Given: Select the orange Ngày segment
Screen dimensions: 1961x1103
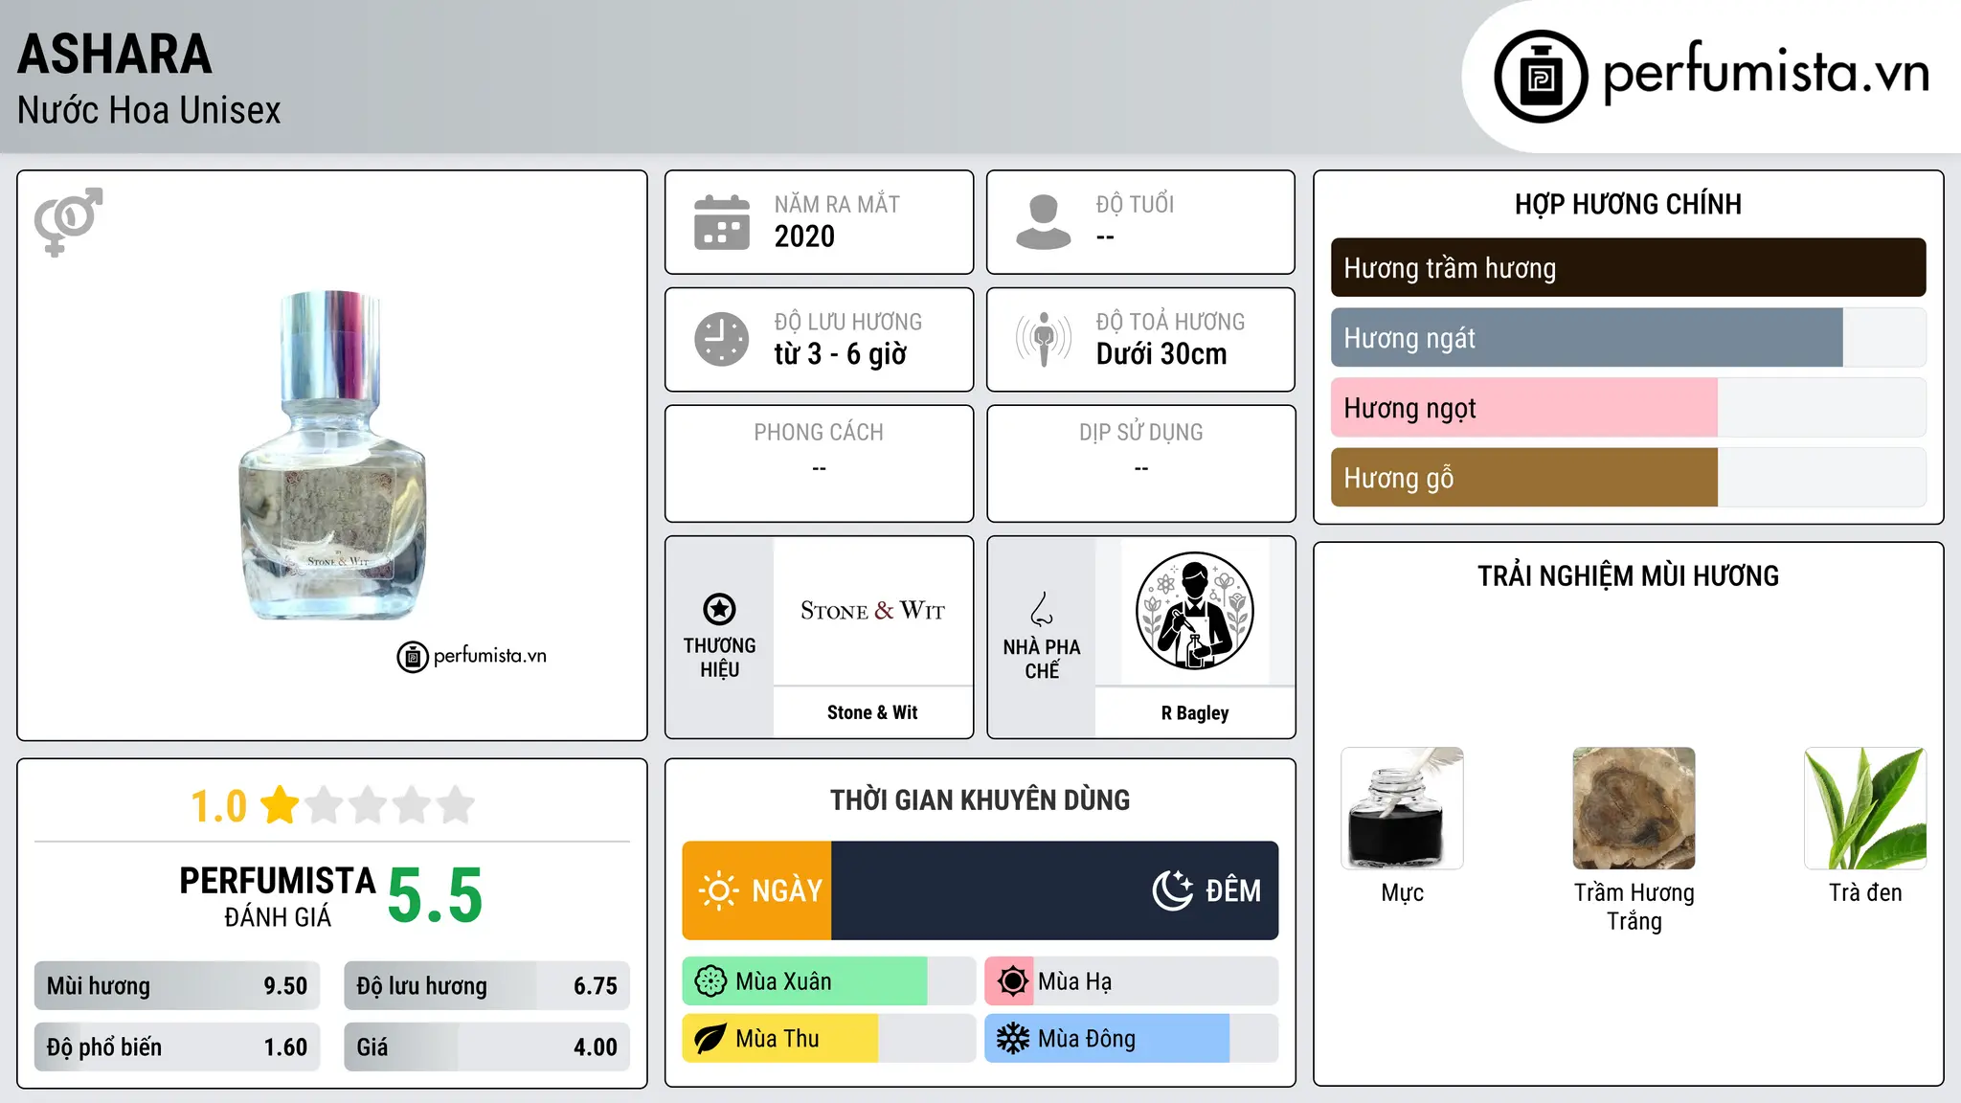Looking at the screenshot, I should (x=757, y=890).
